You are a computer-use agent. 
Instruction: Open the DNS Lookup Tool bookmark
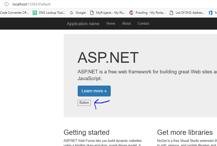49,13
